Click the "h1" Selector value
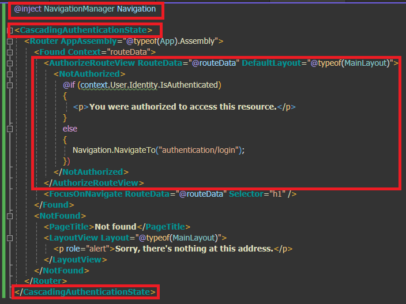Image resolution: width=406 pixels, height=304 pixels. click(x=276, y=194)
